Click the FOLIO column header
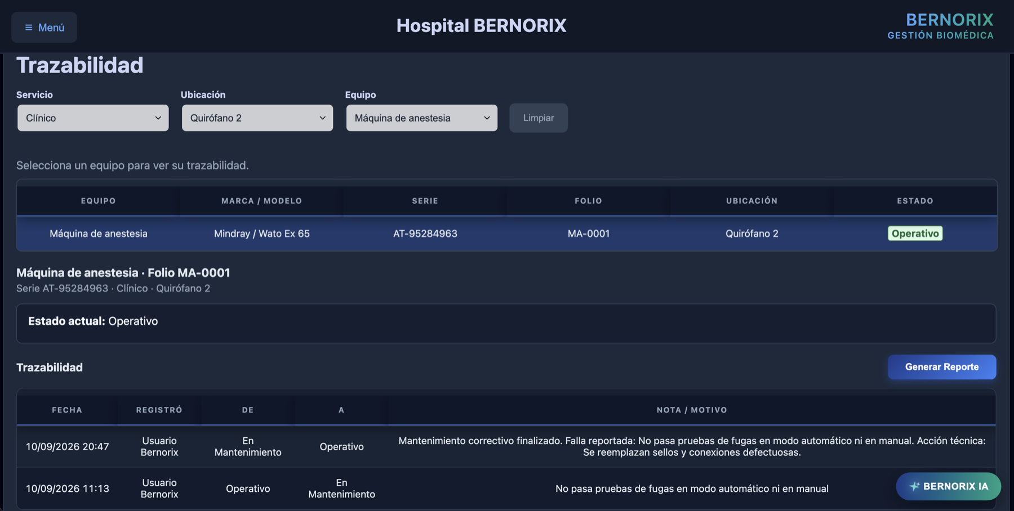The image size is (1014, 511). point(589,201)
